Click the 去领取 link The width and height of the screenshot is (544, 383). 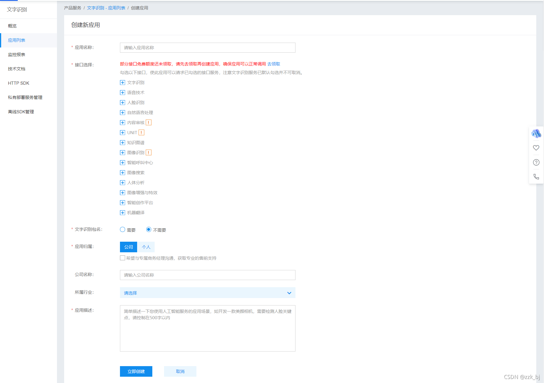pyautogui.click(x=274, y=64)
